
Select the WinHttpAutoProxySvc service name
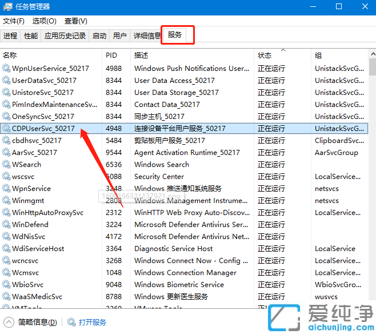click(48, 213)
